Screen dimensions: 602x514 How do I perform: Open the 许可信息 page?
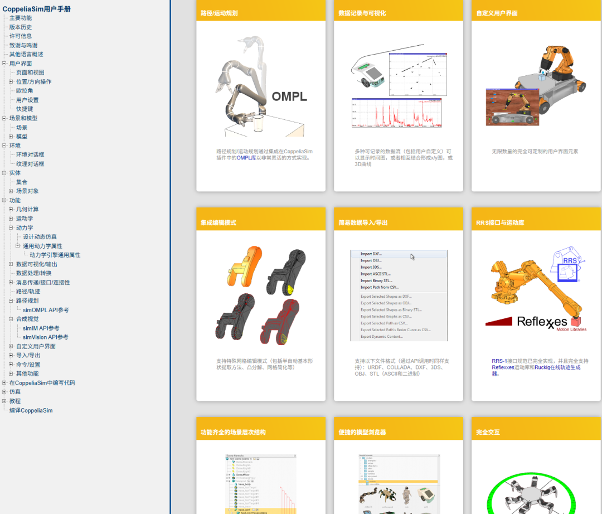(21, 36)
